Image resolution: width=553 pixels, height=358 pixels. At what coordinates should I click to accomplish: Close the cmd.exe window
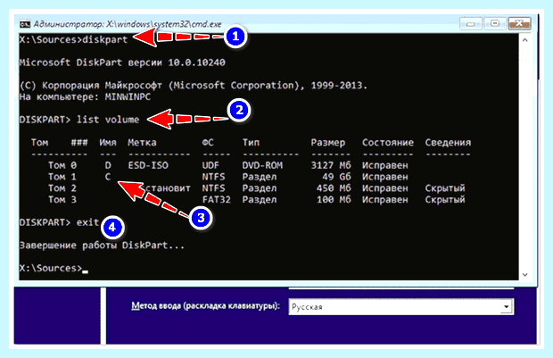pyautogui.click(x=519, y=23)
